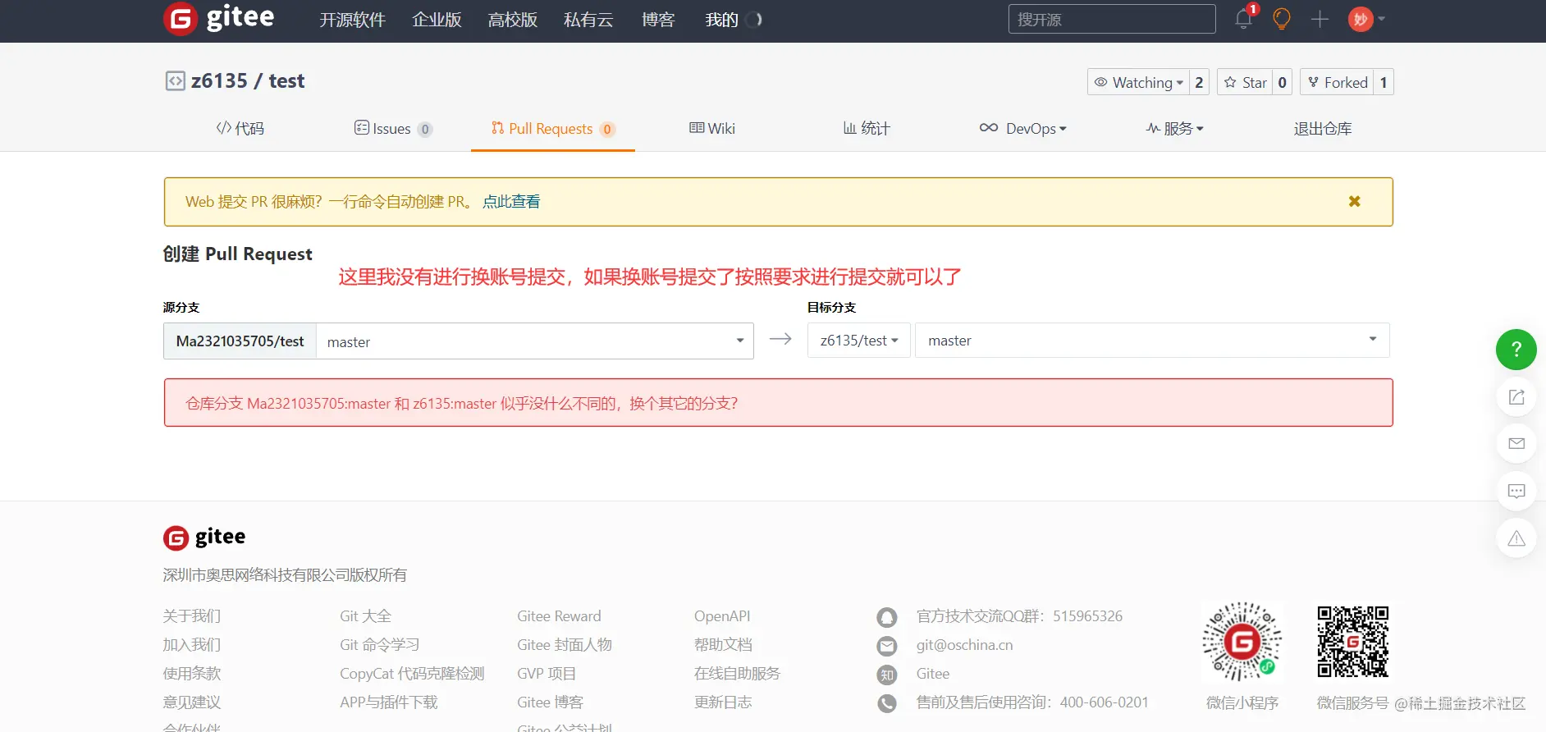Select the Pull Requests tab
The image size is (1546, 732).
(553, 129)
